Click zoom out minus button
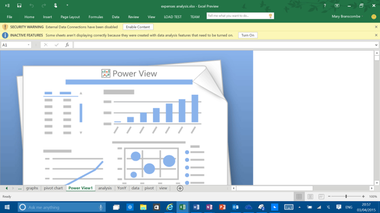Image resolution: width=380 pixels, height=213 pixels. point(329,197)
